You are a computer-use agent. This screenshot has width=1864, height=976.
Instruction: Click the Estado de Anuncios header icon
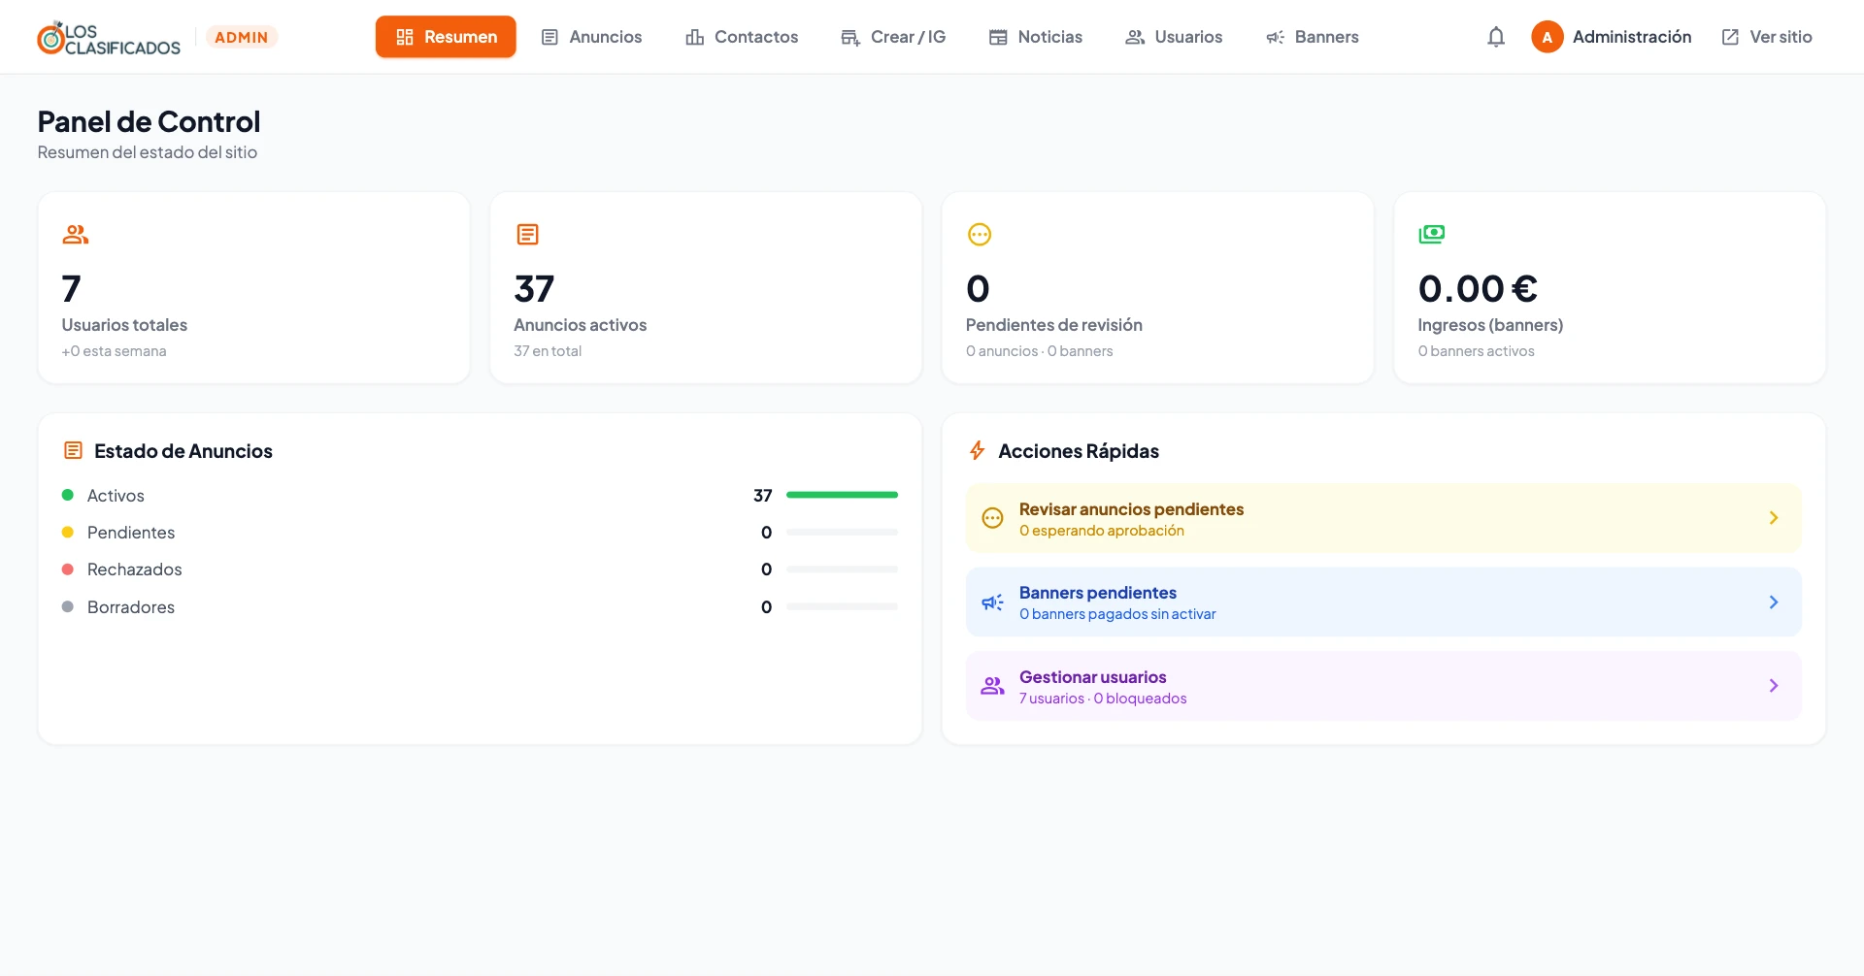pyautogui.click(x=73, y=450)
